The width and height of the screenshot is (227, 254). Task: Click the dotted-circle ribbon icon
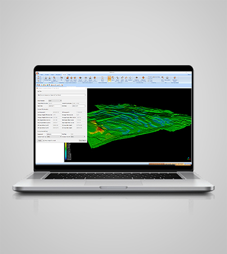click(130, 78)
